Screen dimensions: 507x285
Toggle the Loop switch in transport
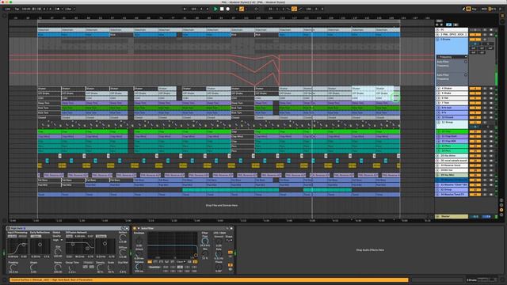(x=294, y=9)
